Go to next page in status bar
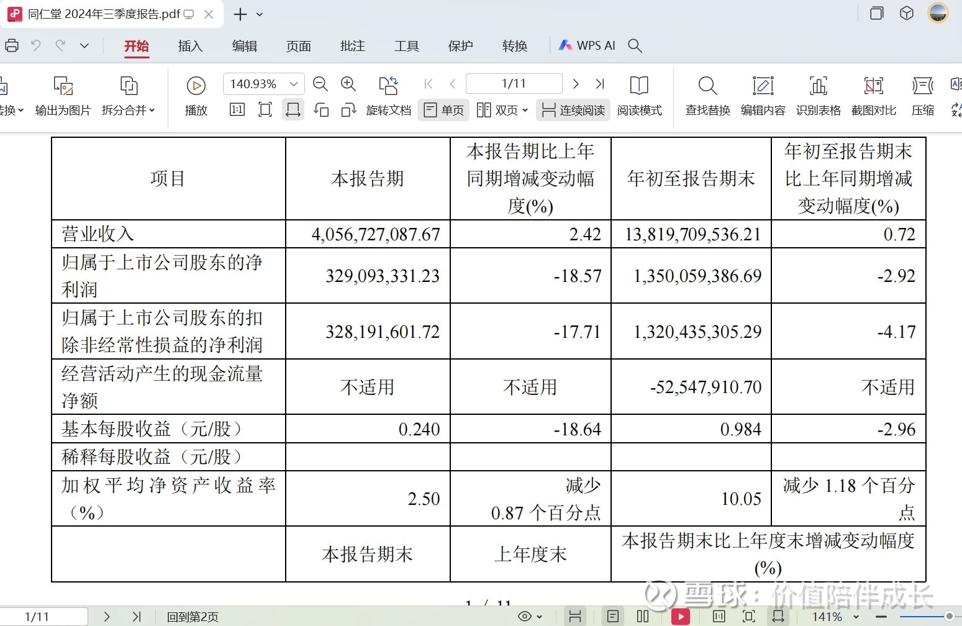This screenshot has height=626, width=962. [107, 617]
